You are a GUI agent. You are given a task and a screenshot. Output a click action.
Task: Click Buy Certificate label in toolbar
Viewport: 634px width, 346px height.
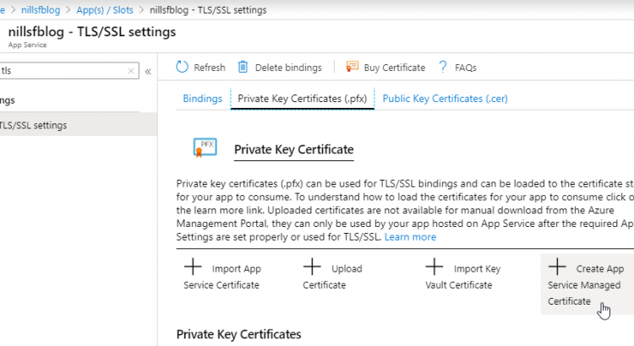[395, 68]
